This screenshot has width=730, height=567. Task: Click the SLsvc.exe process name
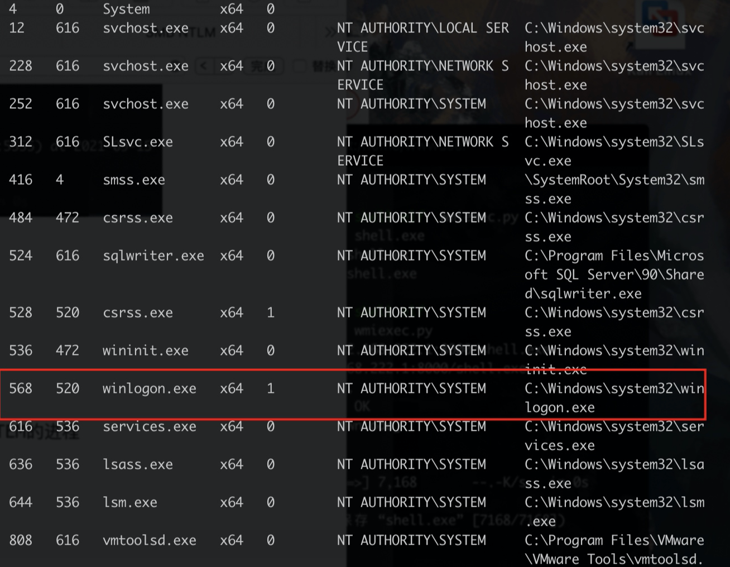(x=137, y=142)
